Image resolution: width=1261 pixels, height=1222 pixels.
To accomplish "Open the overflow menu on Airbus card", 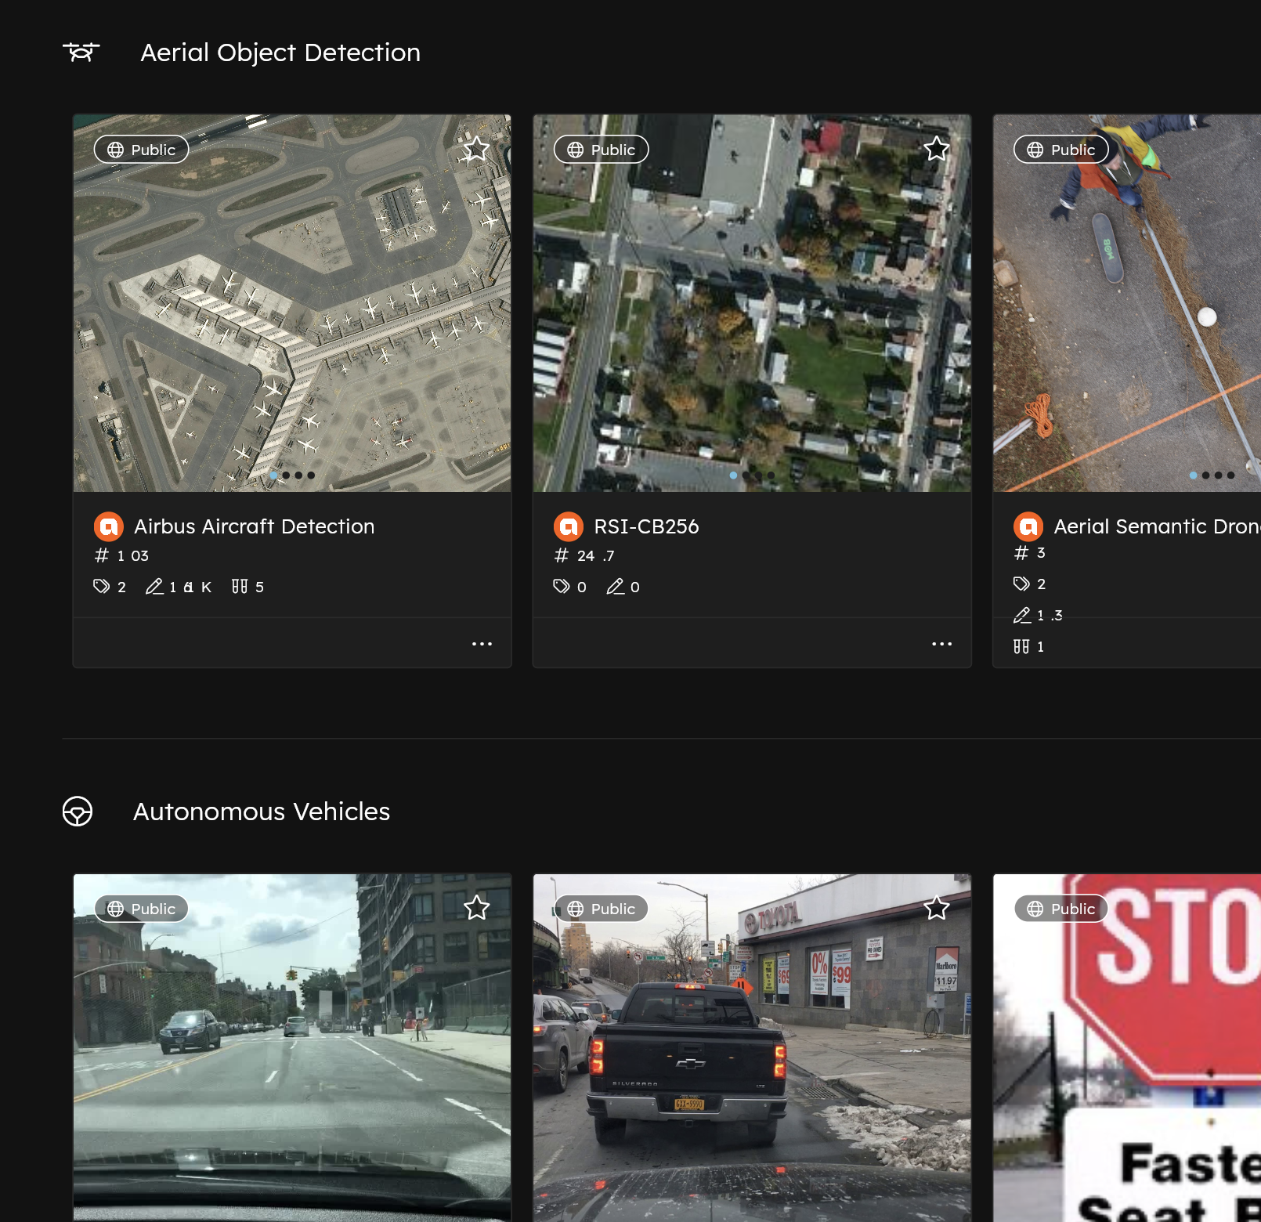I will tap(482, 643).
